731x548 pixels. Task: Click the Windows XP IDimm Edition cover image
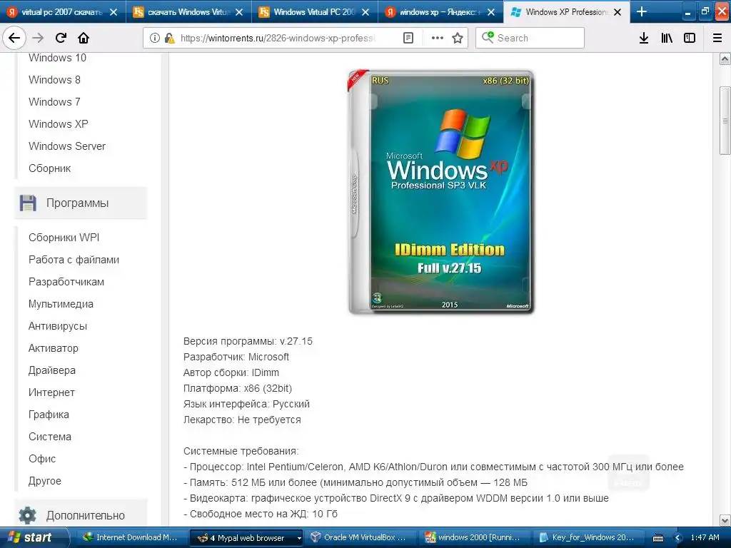point(441,191)
